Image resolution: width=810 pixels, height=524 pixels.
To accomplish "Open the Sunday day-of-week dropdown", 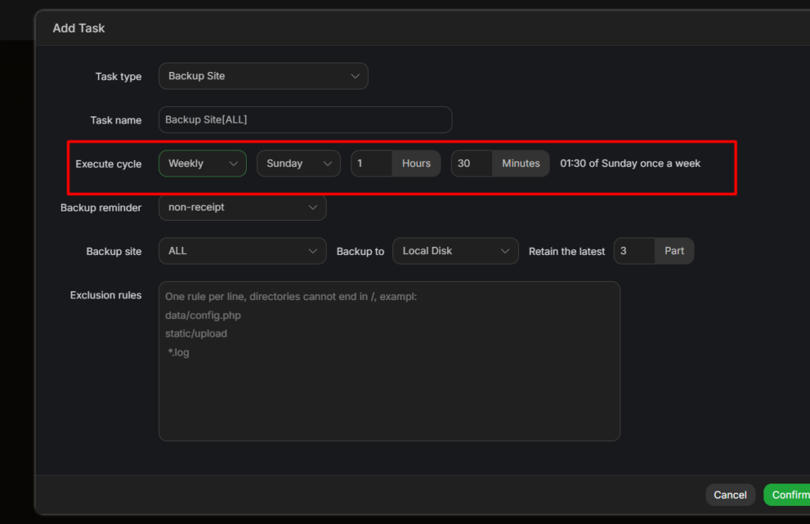I will [298, 163].
